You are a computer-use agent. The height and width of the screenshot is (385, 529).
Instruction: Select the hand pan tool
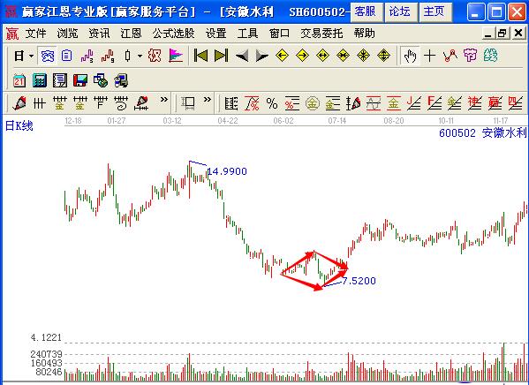pyautogui.click(x=411, y=56)
